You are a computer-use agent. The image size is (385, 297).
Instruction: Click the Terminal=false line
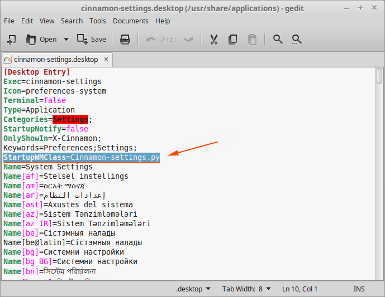click(35, 100)
